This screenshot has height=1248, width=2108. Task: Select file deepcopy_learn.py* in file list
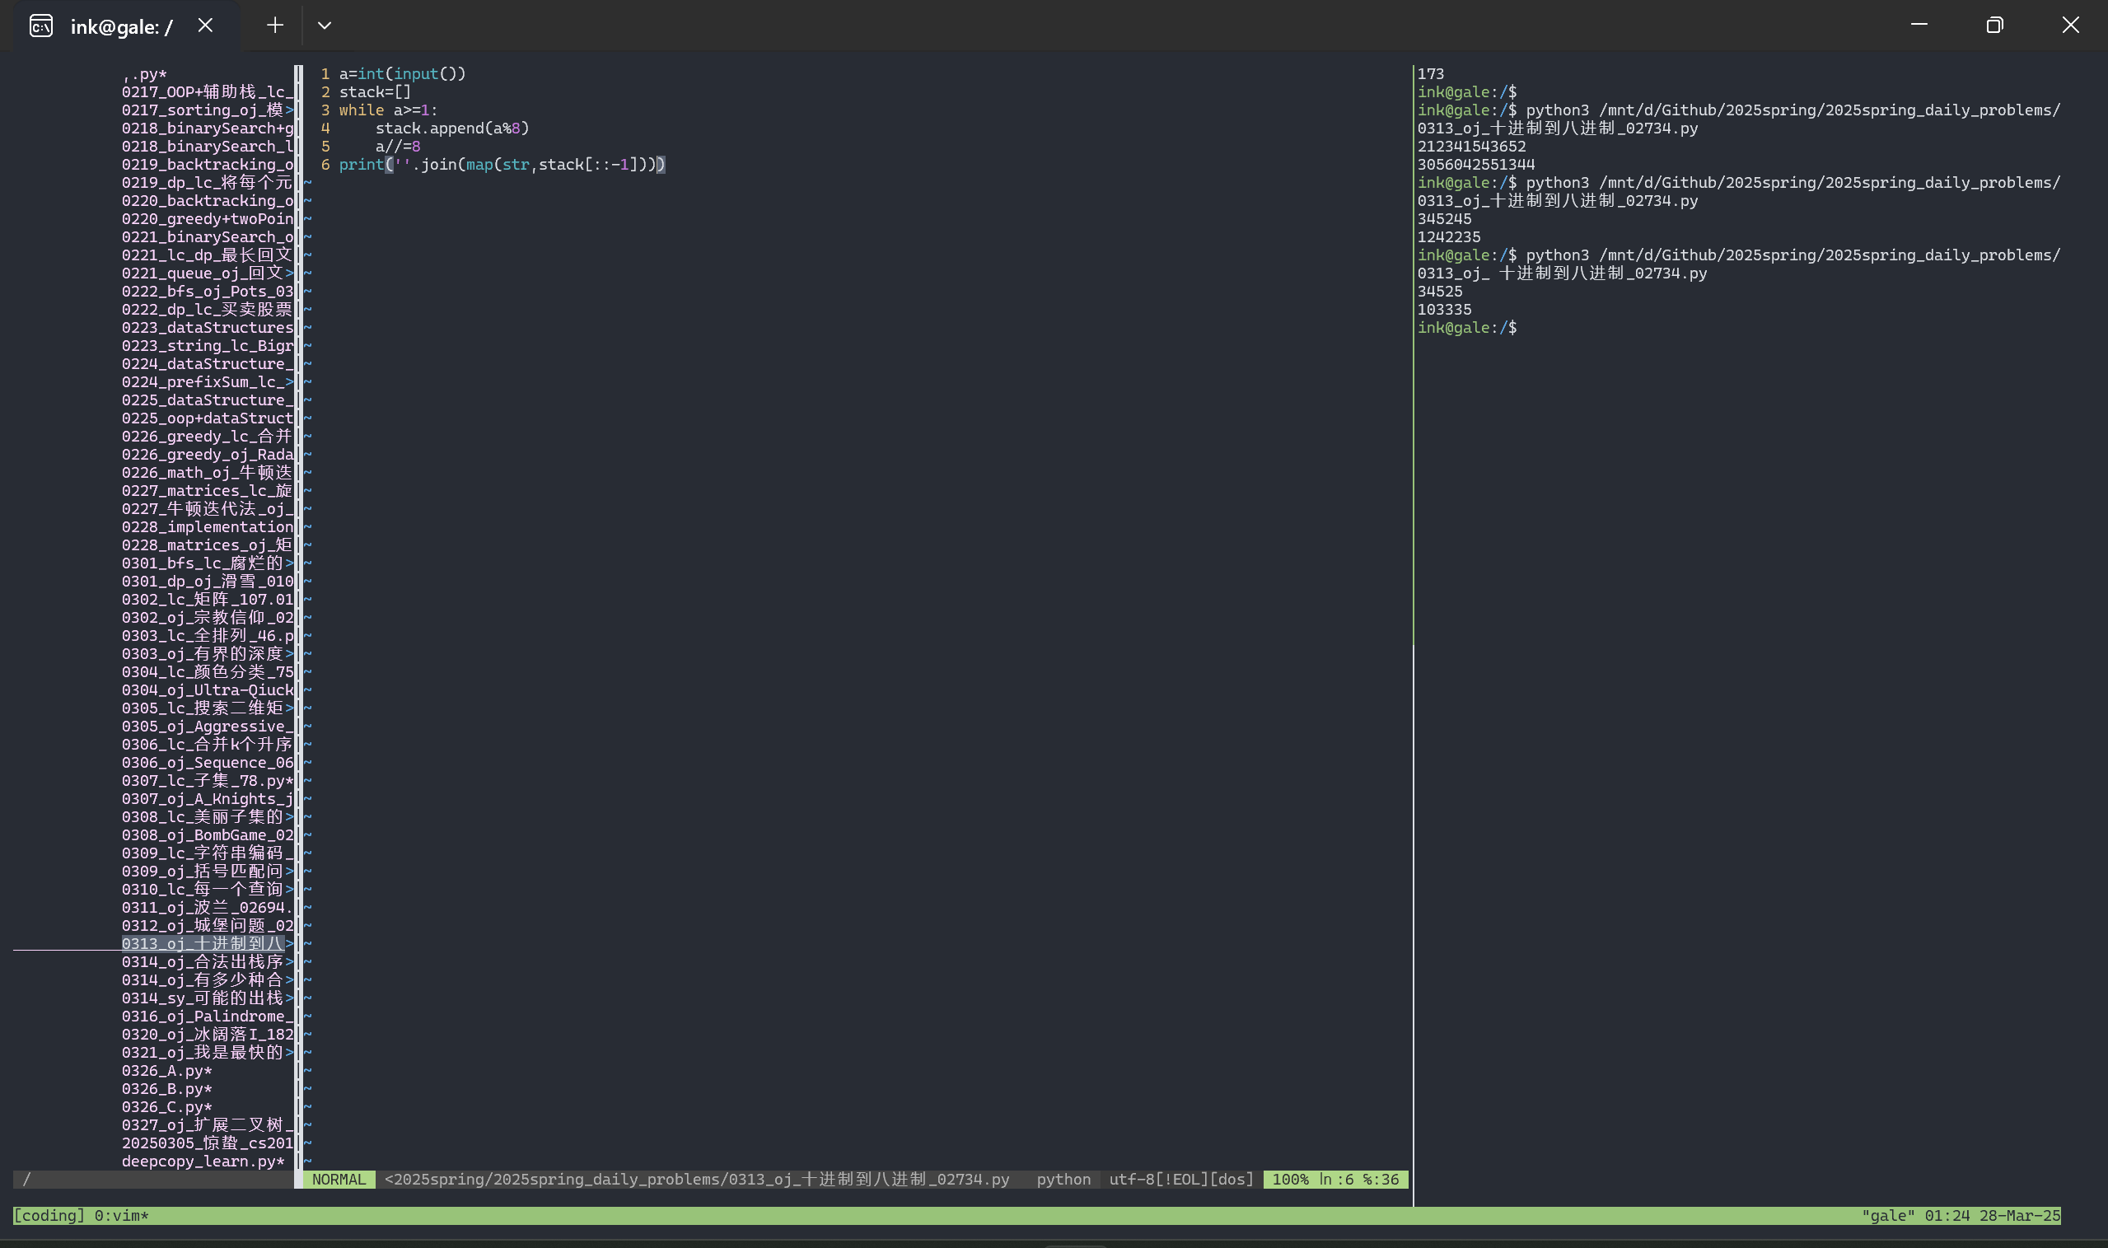pos(203,1162)
